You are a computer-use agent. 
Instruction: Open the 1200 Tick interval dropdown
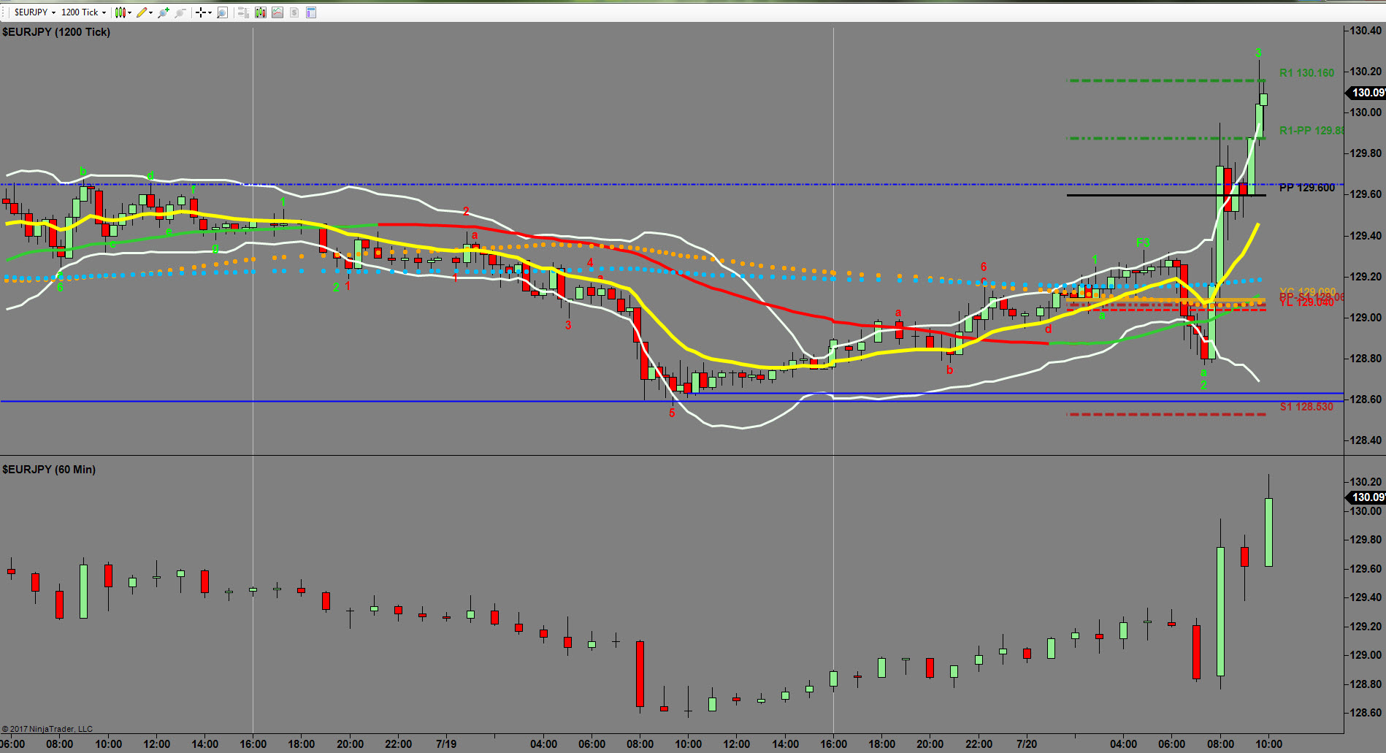pos(83,12)
